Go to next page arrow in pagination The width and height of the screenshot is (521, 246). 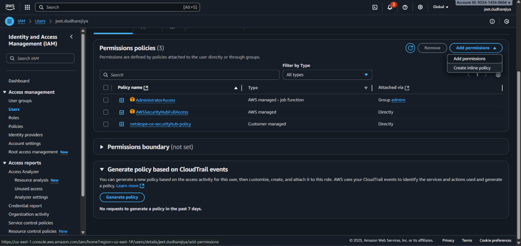tap(486, 75)
